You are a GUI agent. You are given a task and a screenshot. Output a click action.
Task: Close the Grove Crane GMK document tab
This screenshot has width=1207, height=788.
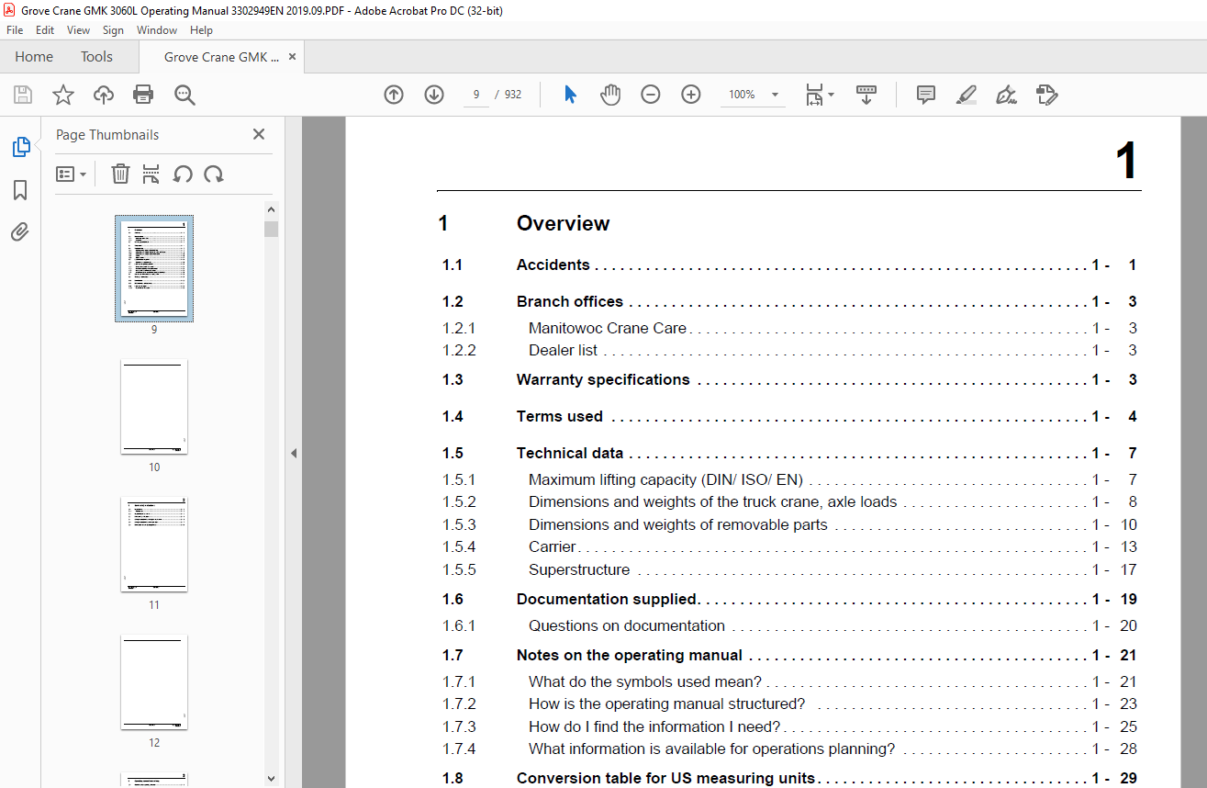click(293, 57)
